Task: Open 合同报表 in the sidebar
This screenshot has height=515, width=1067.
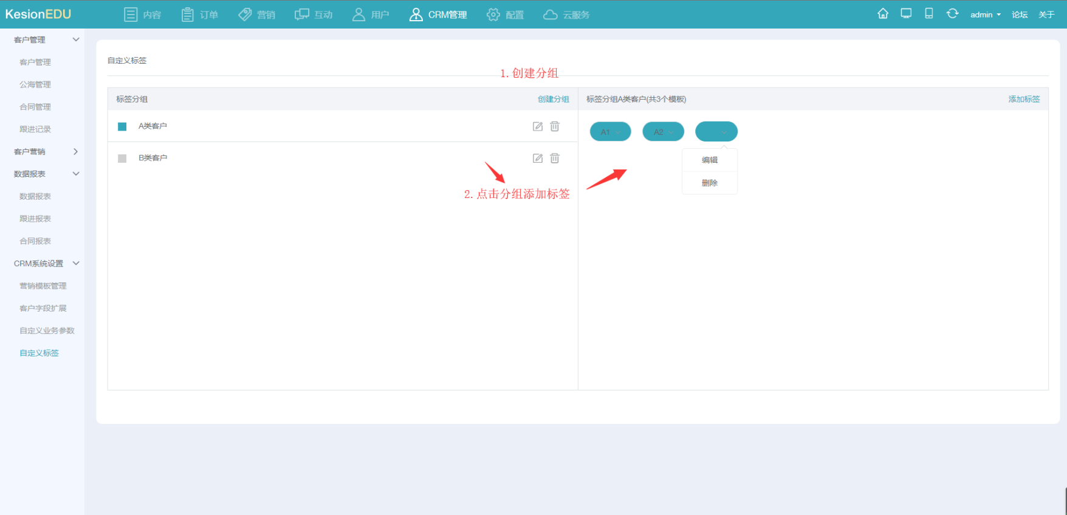Action: [35, 241]
